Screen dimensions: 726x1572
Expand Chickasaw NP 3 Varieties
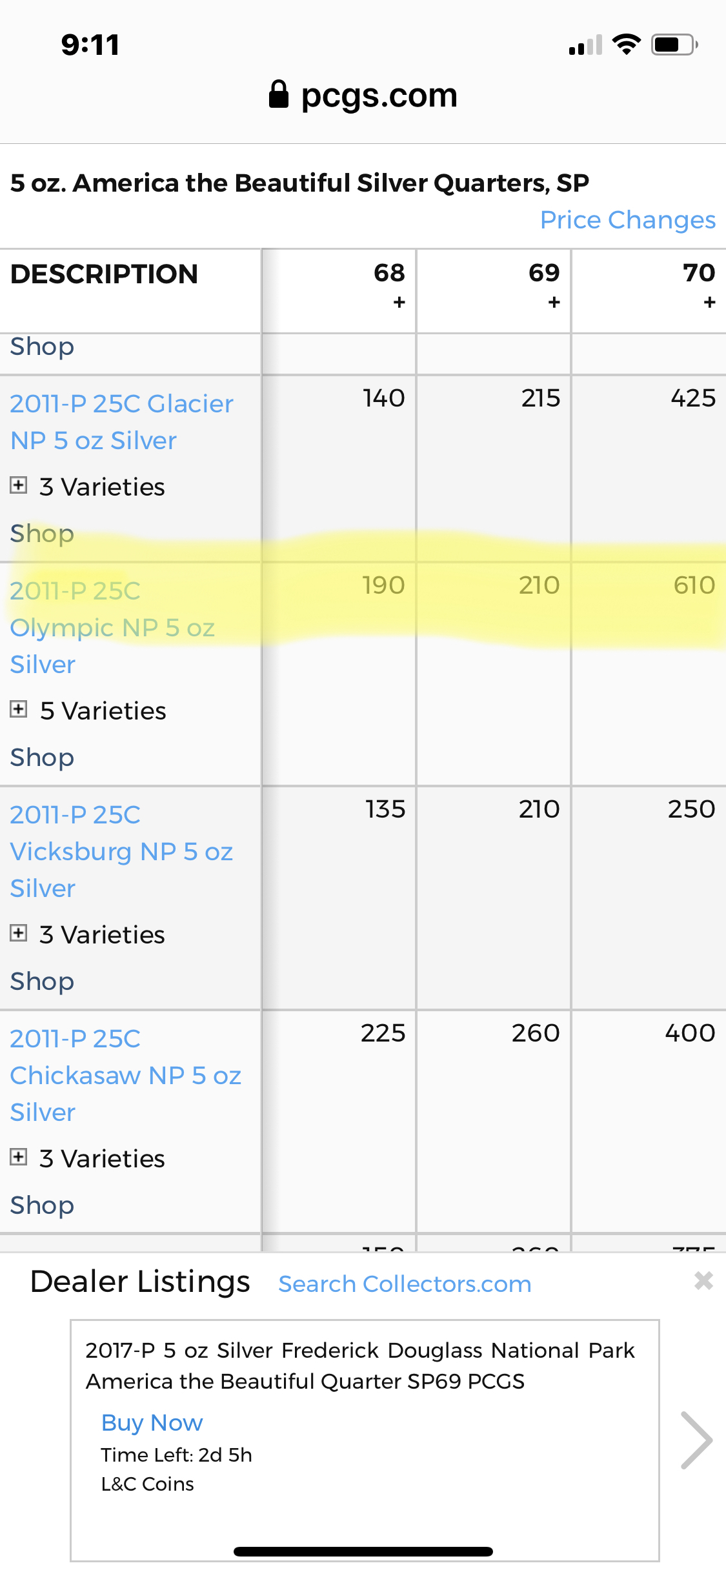(x=19, y=1157)
